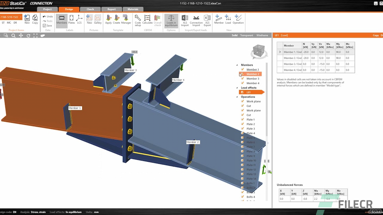
Task: Collapse the Operations tree section
Action: [237, 97]
